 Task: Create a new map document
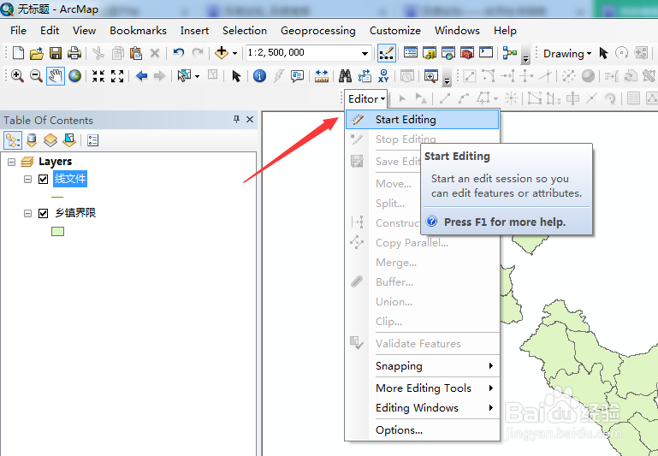click(x=18, y=53)
